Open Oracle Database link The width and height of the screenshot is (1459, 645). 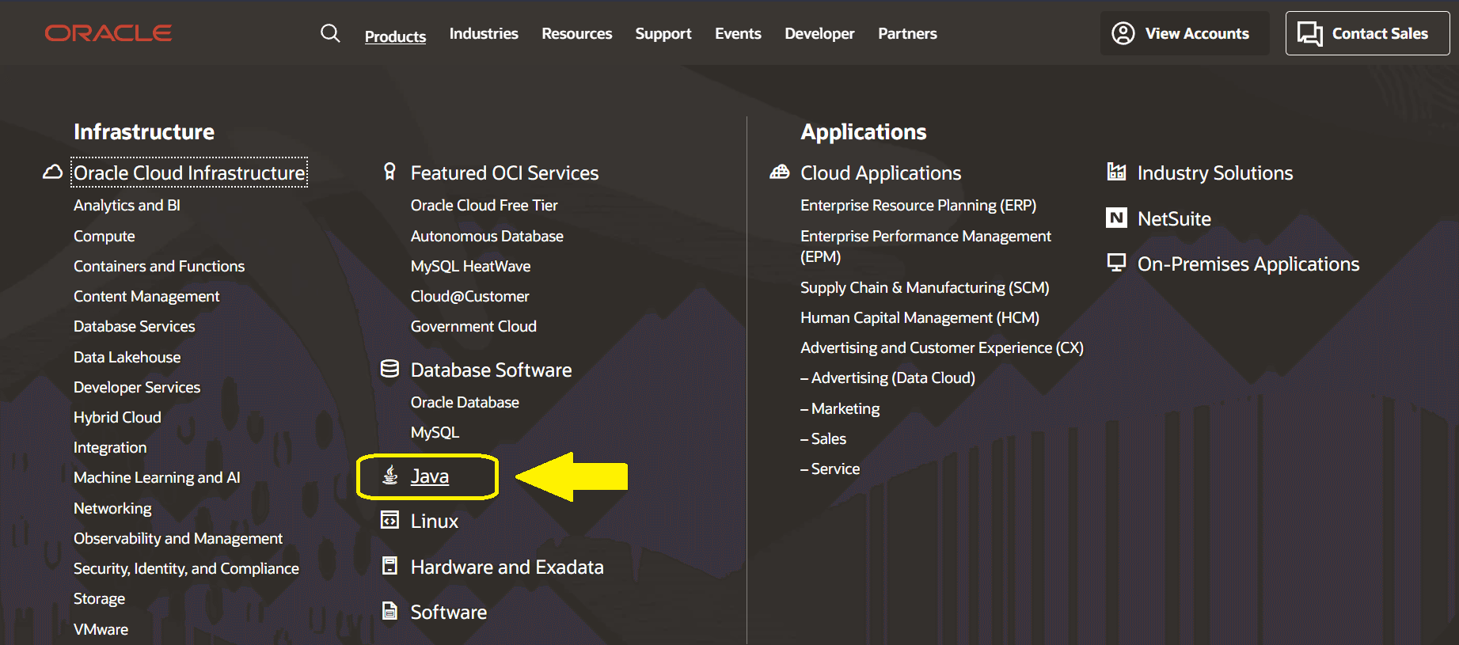(x=465, y=402)
